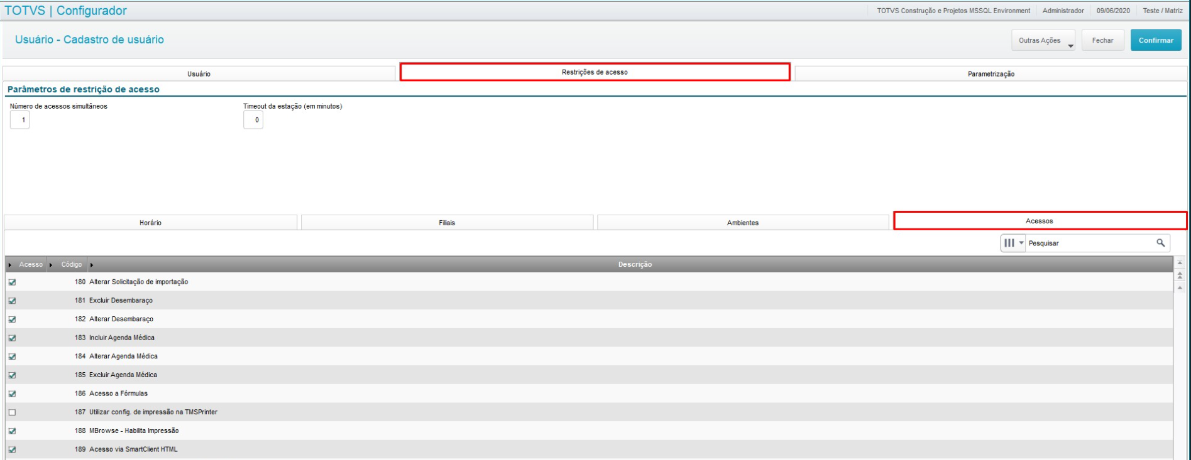Viewport: 1191px width, 460px height.
Task: Select the row text Incluir Agenda Médica
Action: coord(122,338)
